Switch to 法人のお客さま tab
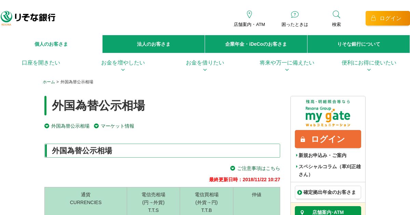 coord(154,44)
